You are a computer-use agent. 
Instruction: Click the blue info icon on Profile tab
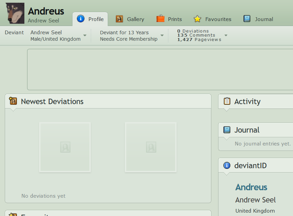coord(81,19)
